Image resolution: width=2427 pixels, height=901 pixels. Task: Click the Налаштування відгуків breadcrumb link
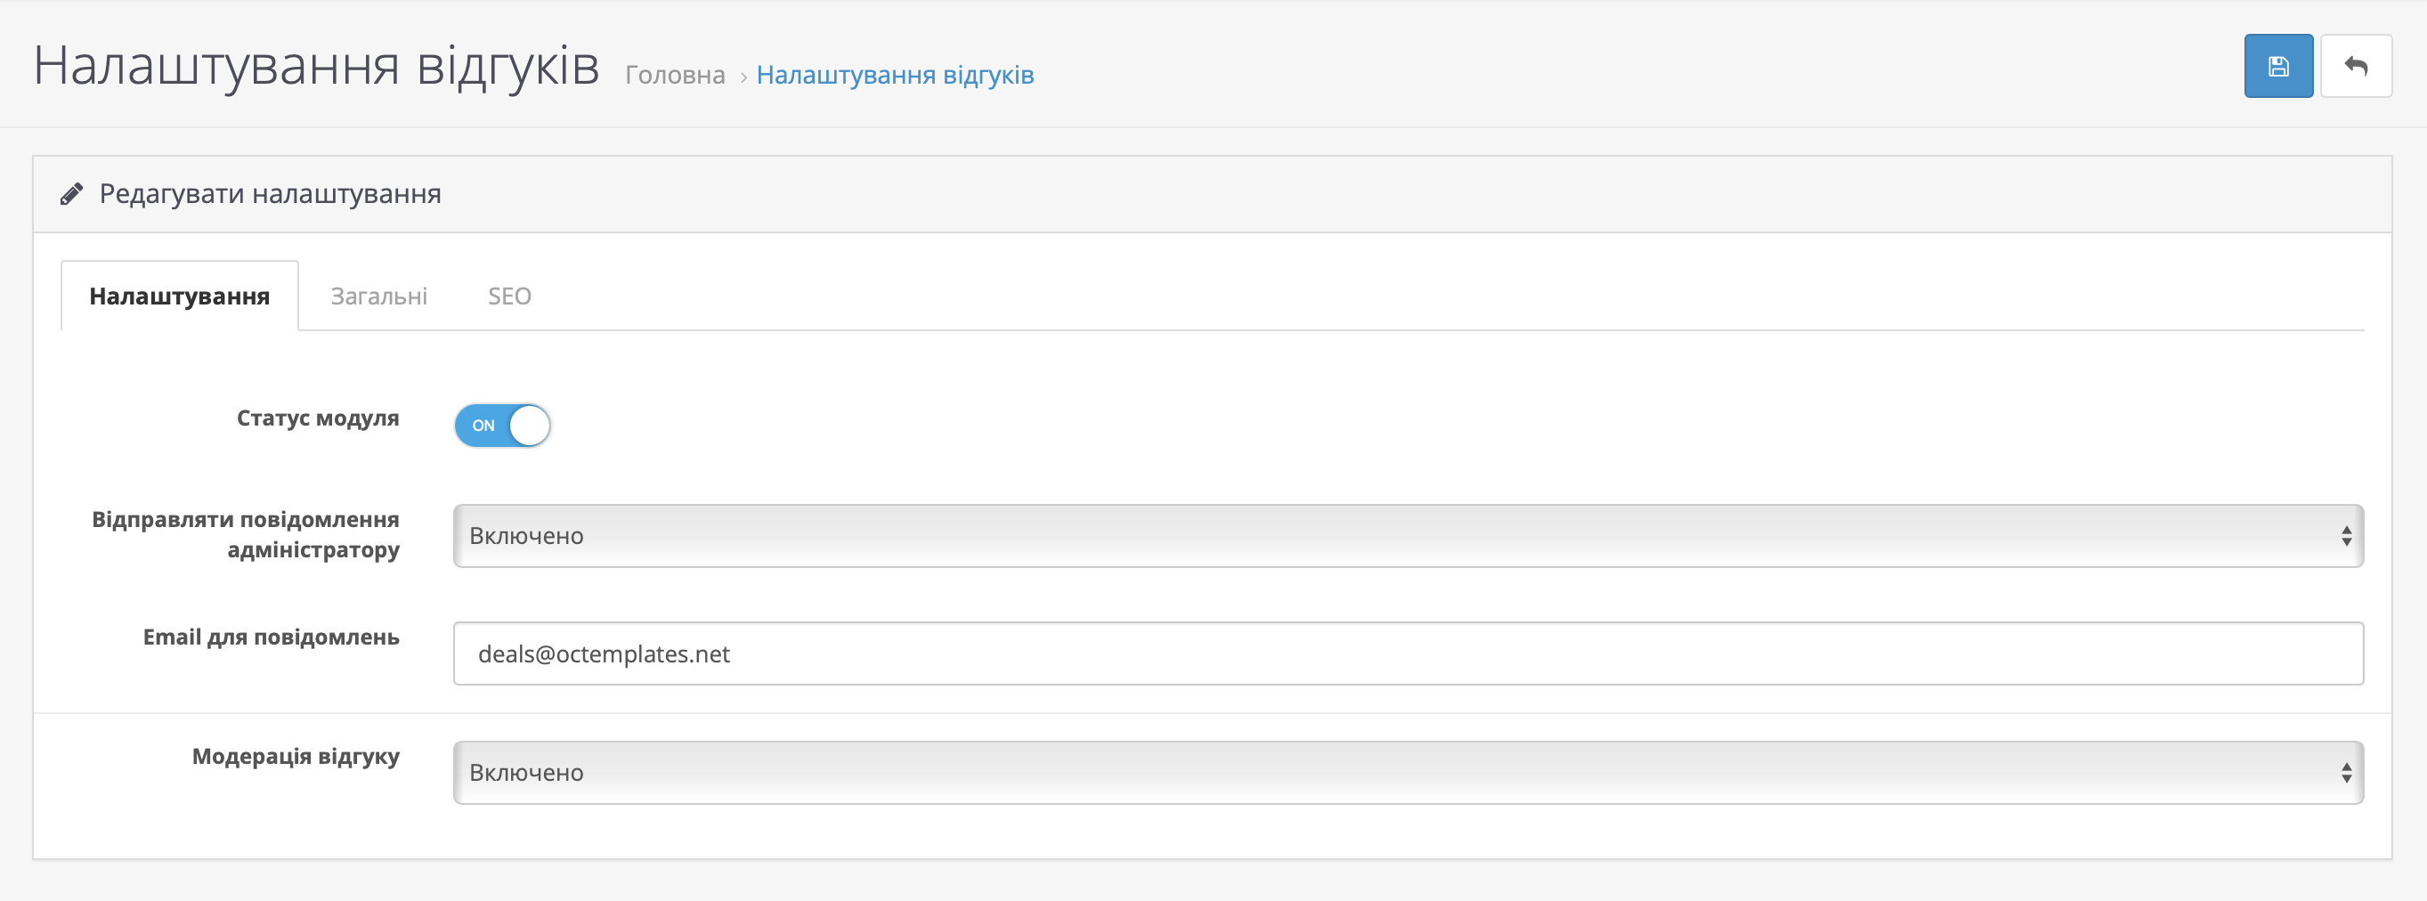tap(894, 75)
